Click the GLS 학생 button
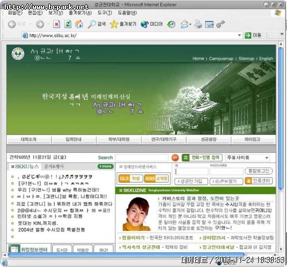The height and width of the screenshot is (267, 287). point(130,179)
